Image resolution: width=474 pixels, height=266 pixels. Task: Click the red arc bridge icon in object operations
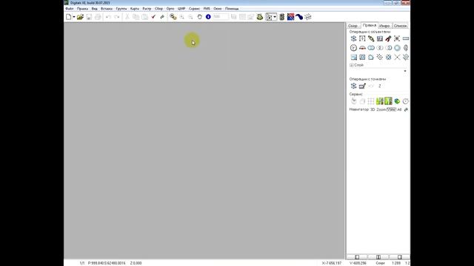(x=362, y=48)
